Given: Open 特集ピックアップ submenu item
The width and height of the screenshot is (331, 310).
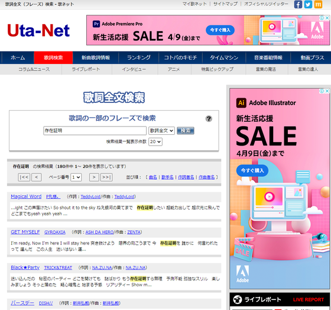Looking at the screenshot, I should point(218,69).
